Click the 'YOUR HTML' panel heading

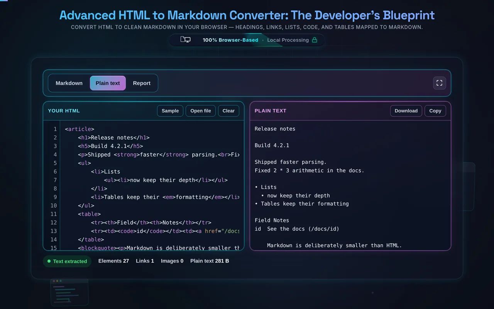pos(64,111)
